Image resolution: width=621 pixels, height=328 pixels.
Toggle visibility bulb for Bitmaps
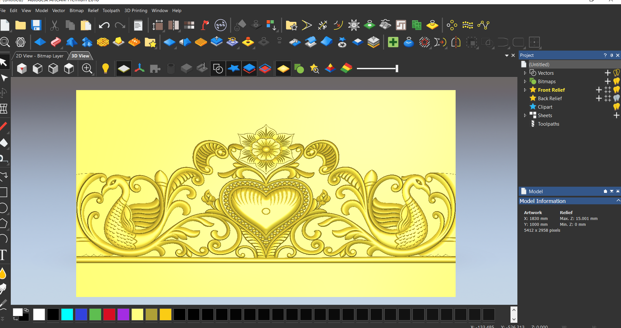point(616,81)
